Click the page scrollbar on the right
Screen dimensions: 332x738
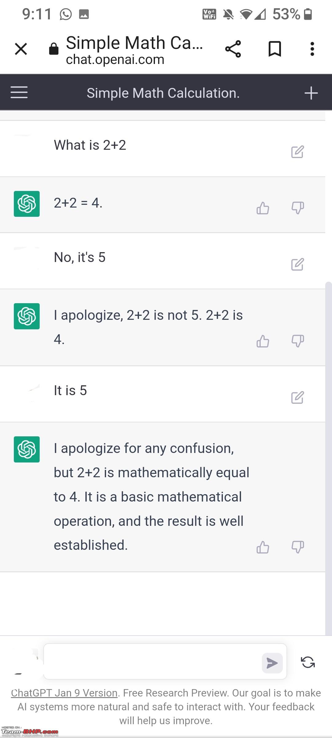pos(329,458)
